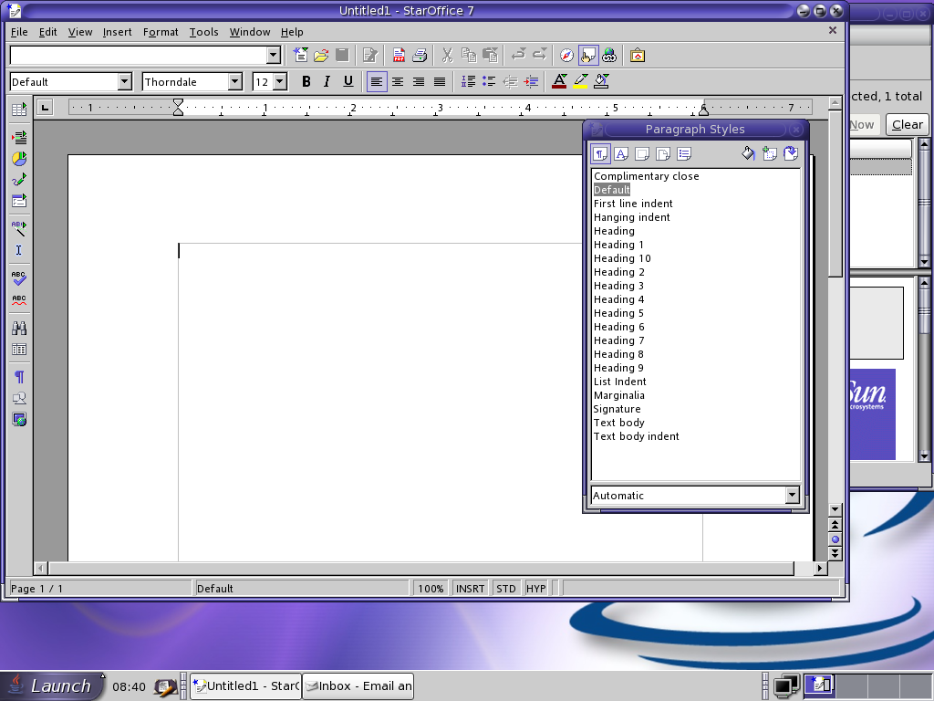934x701 pixels.
Task: Open the Gallery icon
Action: pyautogui.click(x=638, y=56)
